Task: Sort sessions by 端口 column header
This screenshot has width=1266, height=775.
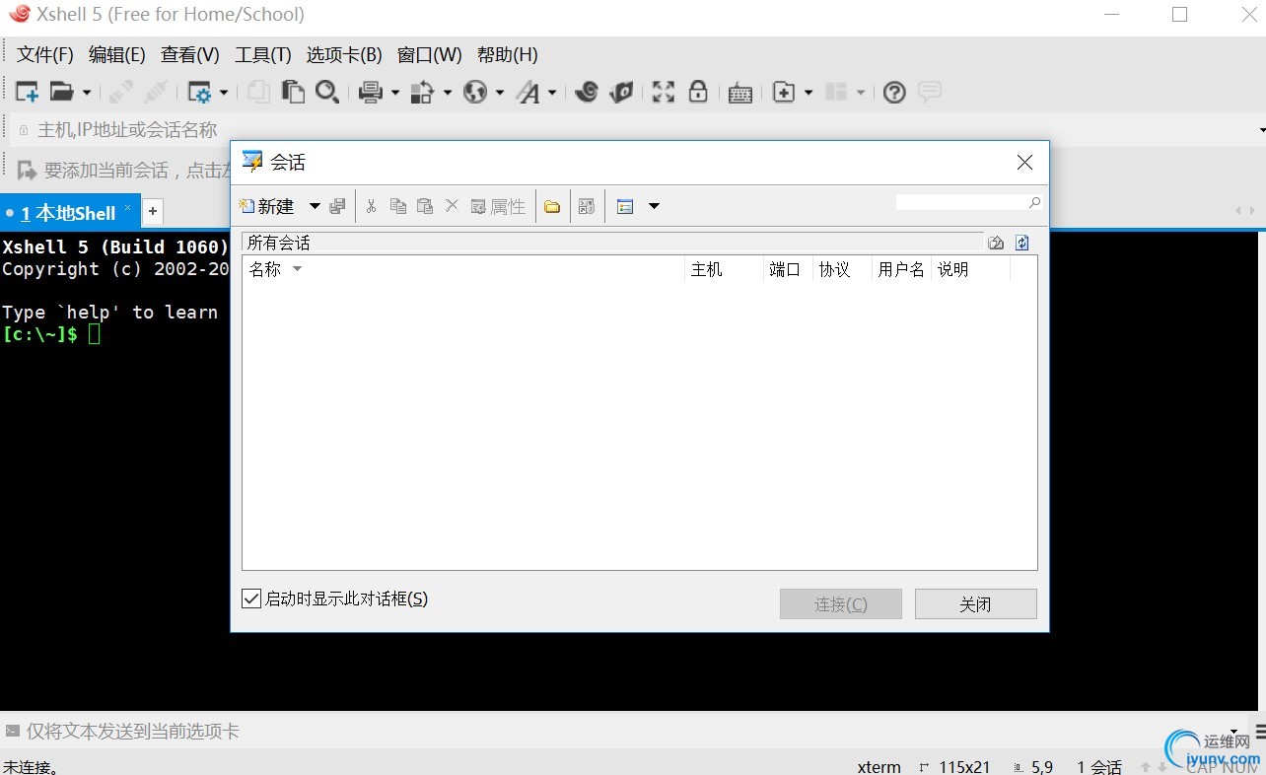Action: click(x=788, y=269)
